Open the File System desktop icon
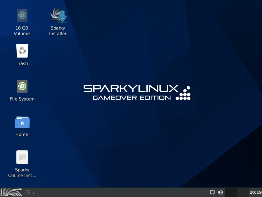The width and height of the screenshot is (262, 197). click(x=22, y=86)
